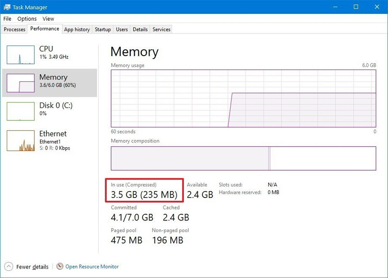Click the Fewer details collapse arrow icon
The width and height of the screenshot is (388, 278).
tap(9, 266)
